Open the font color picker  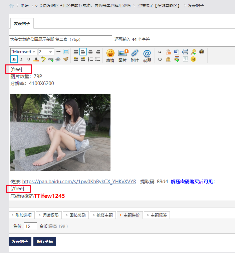click(x=36, y=59)
